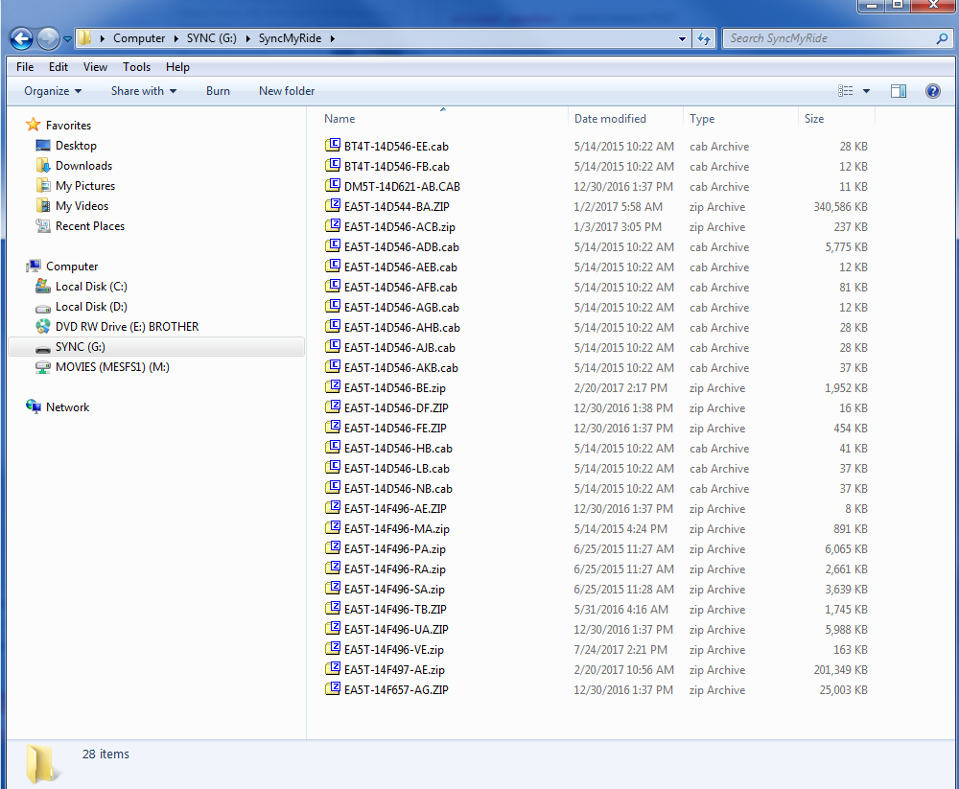Click the Network icon in the navigation pane

(x=35, y=406)
